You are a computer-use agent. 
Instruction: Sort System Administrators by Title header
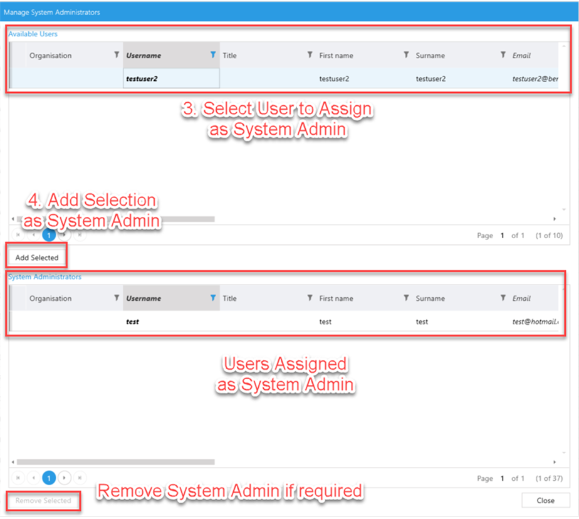(229, 298)
